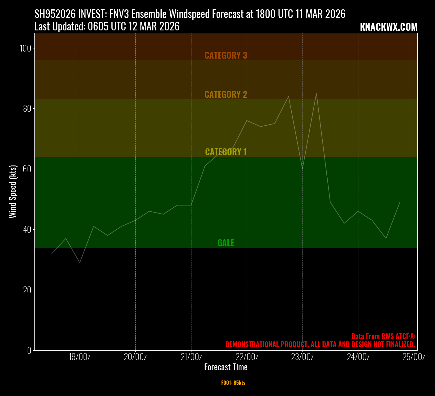The height and width of the screenshot is (396, 435).
Task: Click the 25/00z time axis tick
Action: tap(414, 357)
